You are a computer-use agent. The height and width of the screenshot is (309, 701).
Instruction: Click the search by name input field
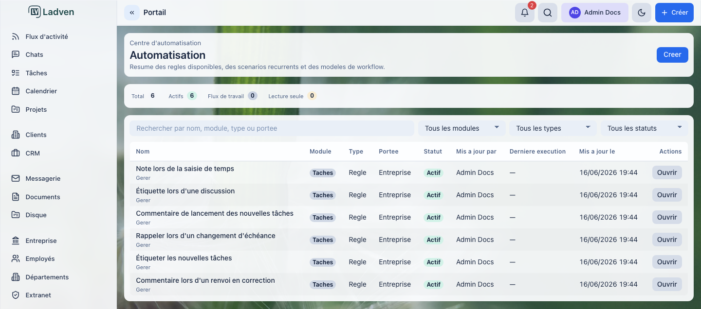pyautogui.click(x=272, y=128)
